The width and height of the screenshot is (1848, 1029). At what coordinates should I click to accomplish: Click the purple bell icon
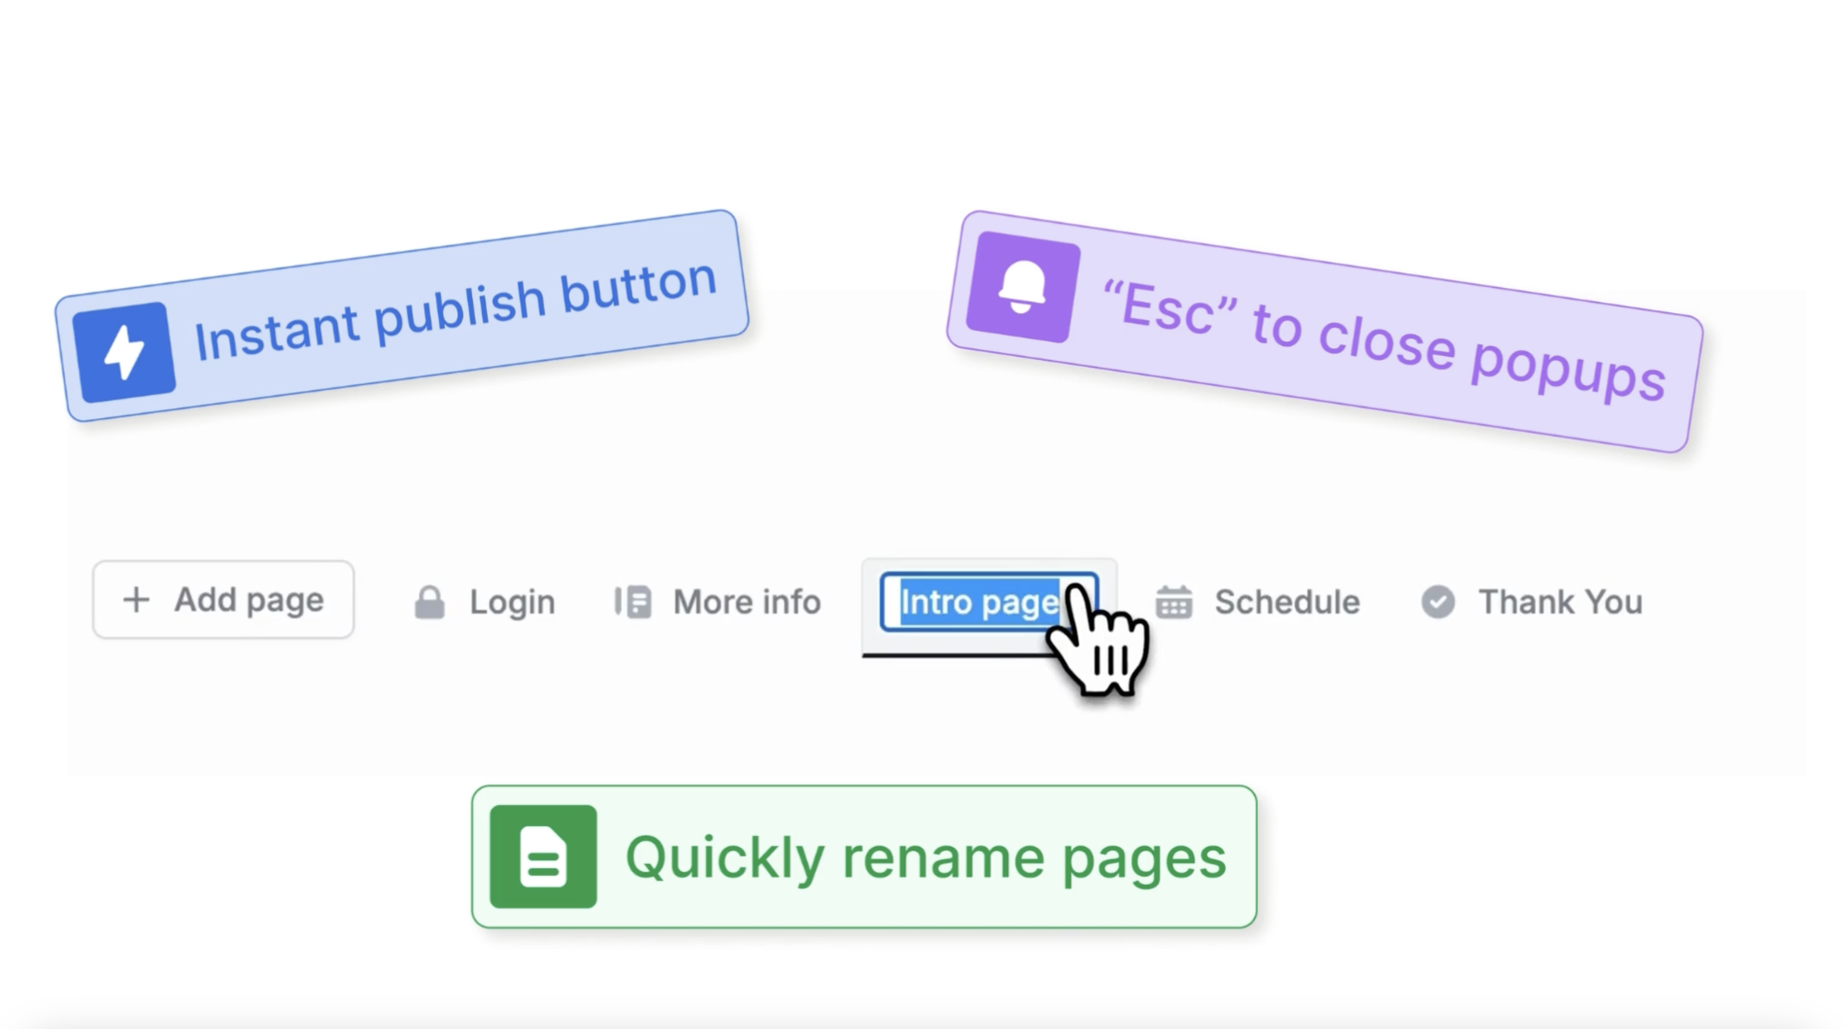(1023, 287)
